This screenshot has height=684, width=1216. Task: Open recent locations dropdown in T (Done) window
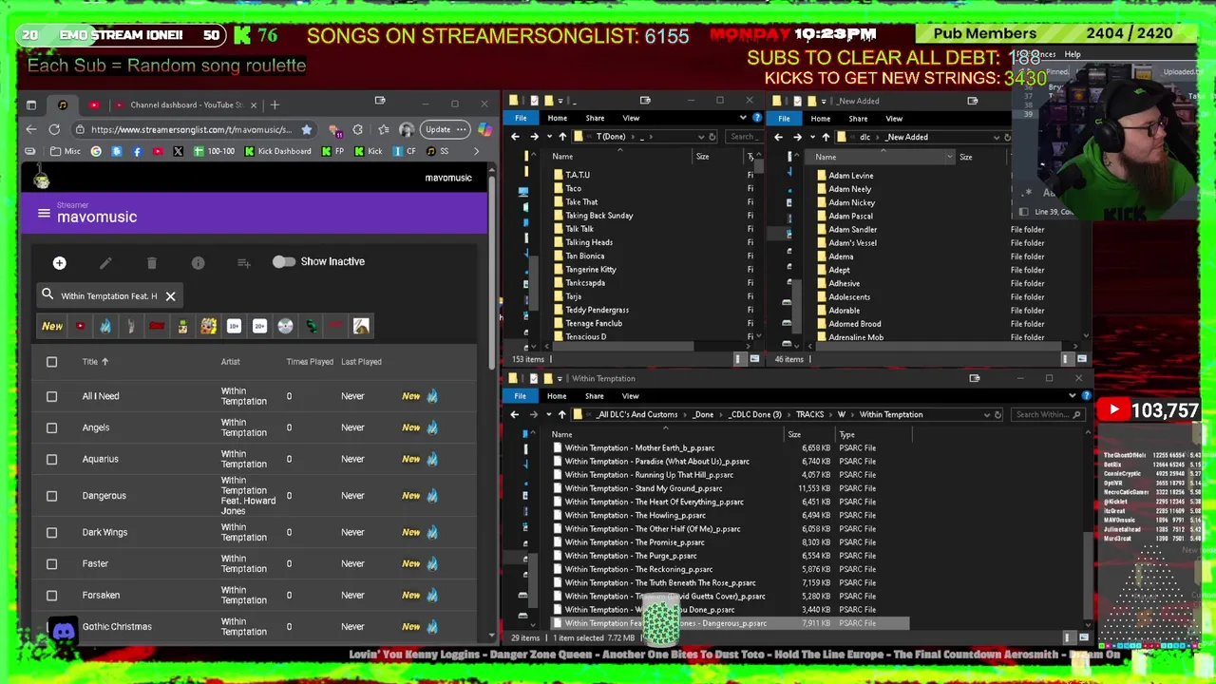[549, 137]
